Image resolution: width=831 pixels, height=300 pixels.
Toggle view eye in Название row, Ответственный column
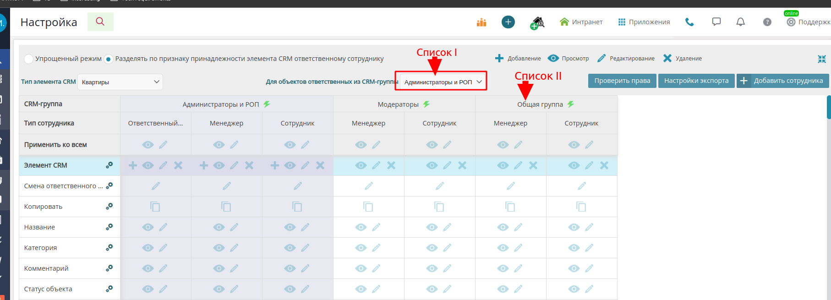pos(148,227)
